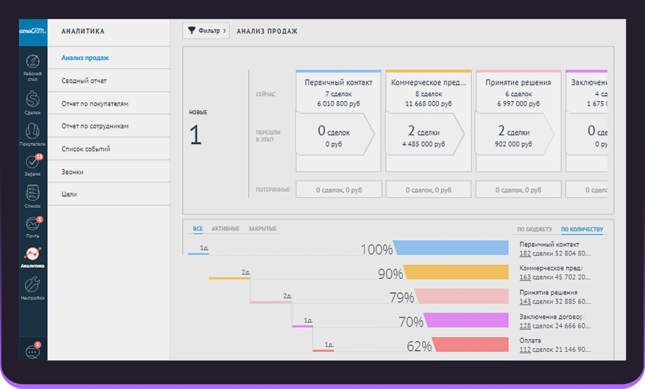This screenshot has height=389, width=645.
Task: Open the Сделки dollar icon
Action: (33, 100)
